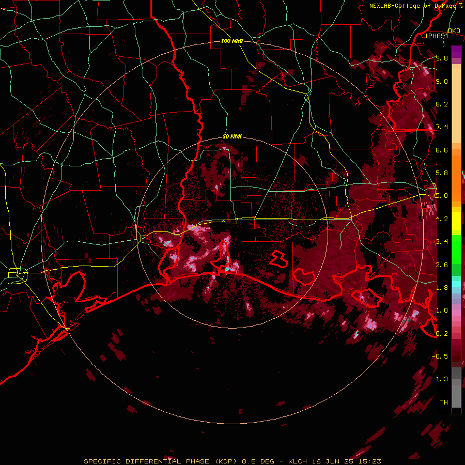The height and width of the screenshot is (465, 465).
Task: Click the 1.8 scale value
Action: coord(442,287)
